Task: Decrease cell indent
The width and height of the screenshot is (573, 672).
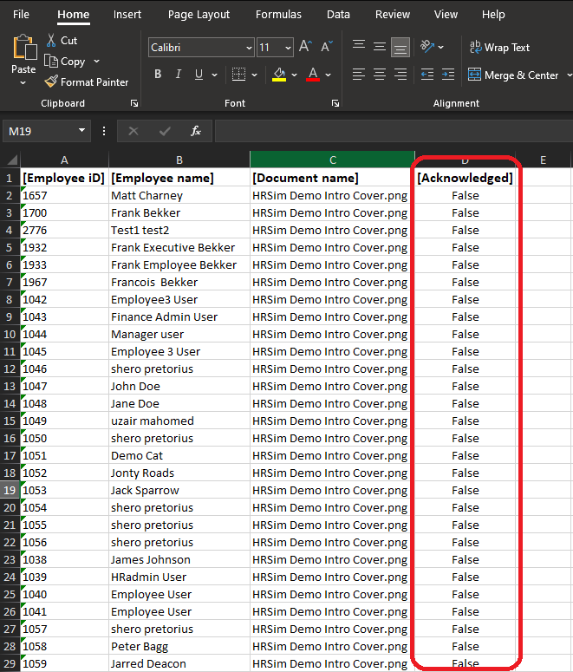Action: [x=426, y=75]
